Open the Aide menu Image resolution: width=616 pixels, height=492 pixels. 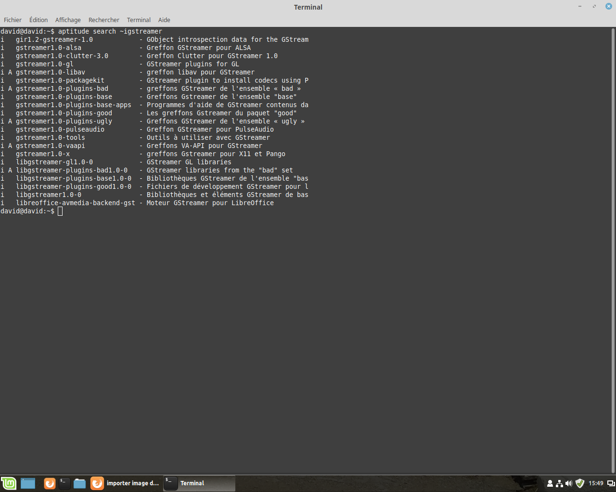(x=164, y=20)
